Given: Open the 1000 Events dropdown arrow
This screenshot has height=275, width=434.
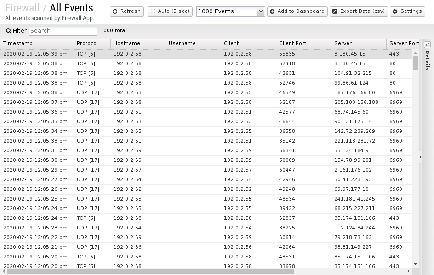Looking at the screenshot, I should coord(261,11).
